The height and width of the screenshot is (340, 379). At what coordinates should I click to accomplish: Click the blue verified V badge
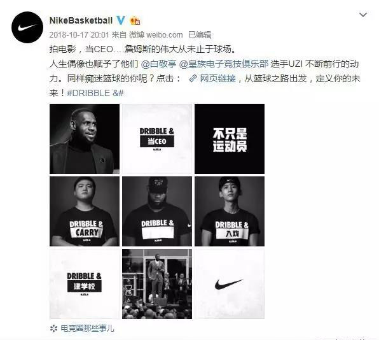(x=121, y=20)
